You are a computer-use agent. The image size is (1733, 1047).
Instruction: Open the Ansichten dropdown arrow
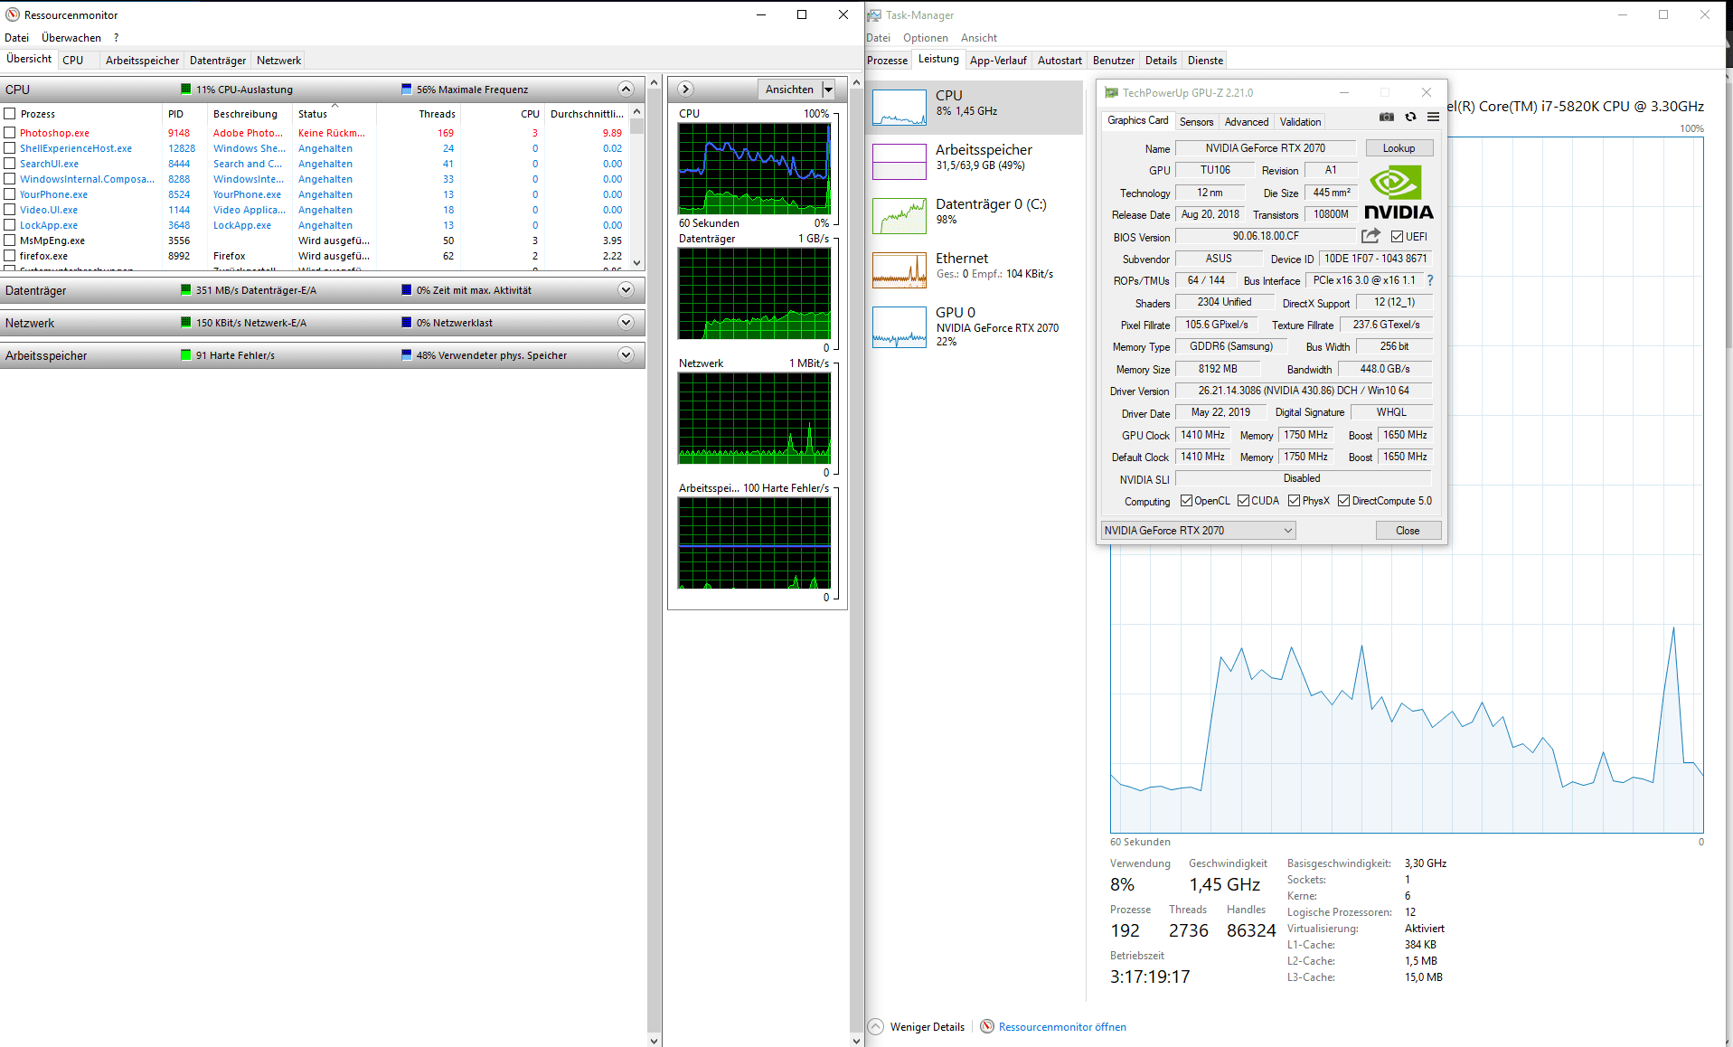click(x=828, y=89)
